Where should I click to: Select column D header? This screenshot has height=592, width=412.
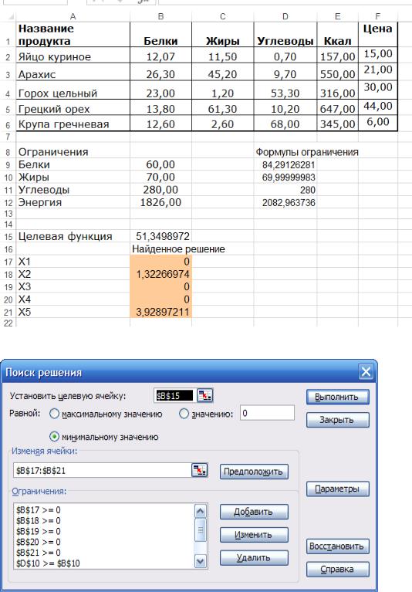285,16
